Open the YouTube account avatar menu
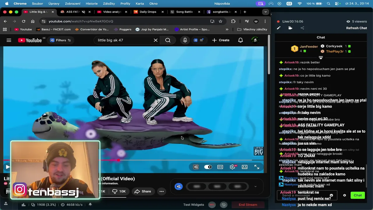 tap(255, 40)
